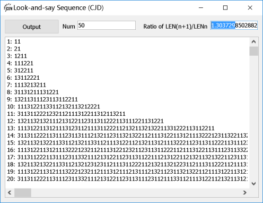Click output line numbered 13
The width and height of the screenshot is (263, 203).
click(111, 128)
